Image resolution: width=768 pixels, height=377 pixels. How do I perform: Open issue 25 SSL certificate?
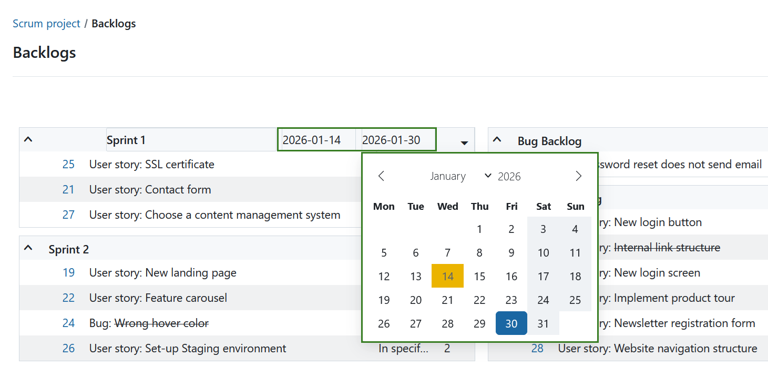(x=68, y=164)
